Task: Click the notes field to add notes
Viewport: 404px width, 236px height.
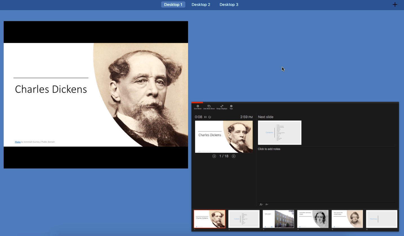Action: click(327, 174)
